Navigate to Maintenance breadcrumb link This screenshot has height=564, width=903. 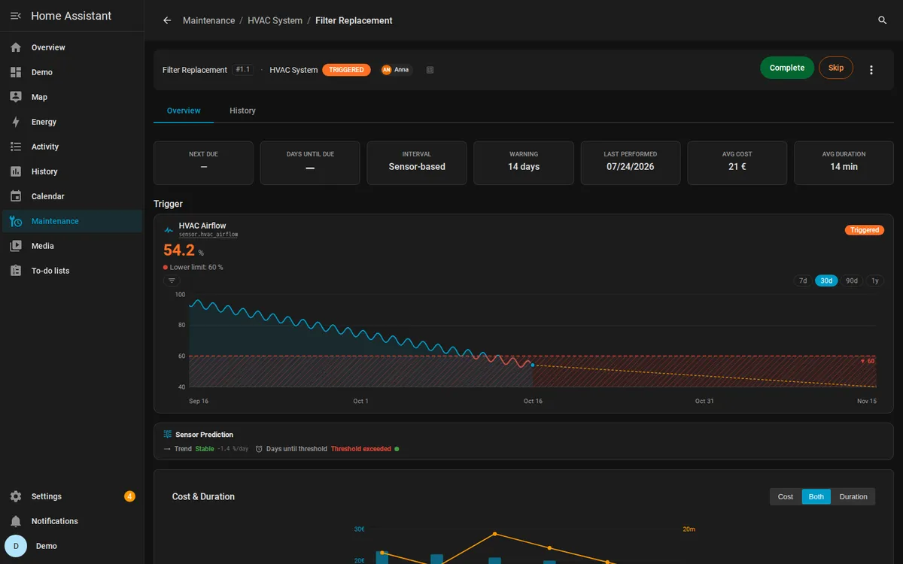click(208, 21)
